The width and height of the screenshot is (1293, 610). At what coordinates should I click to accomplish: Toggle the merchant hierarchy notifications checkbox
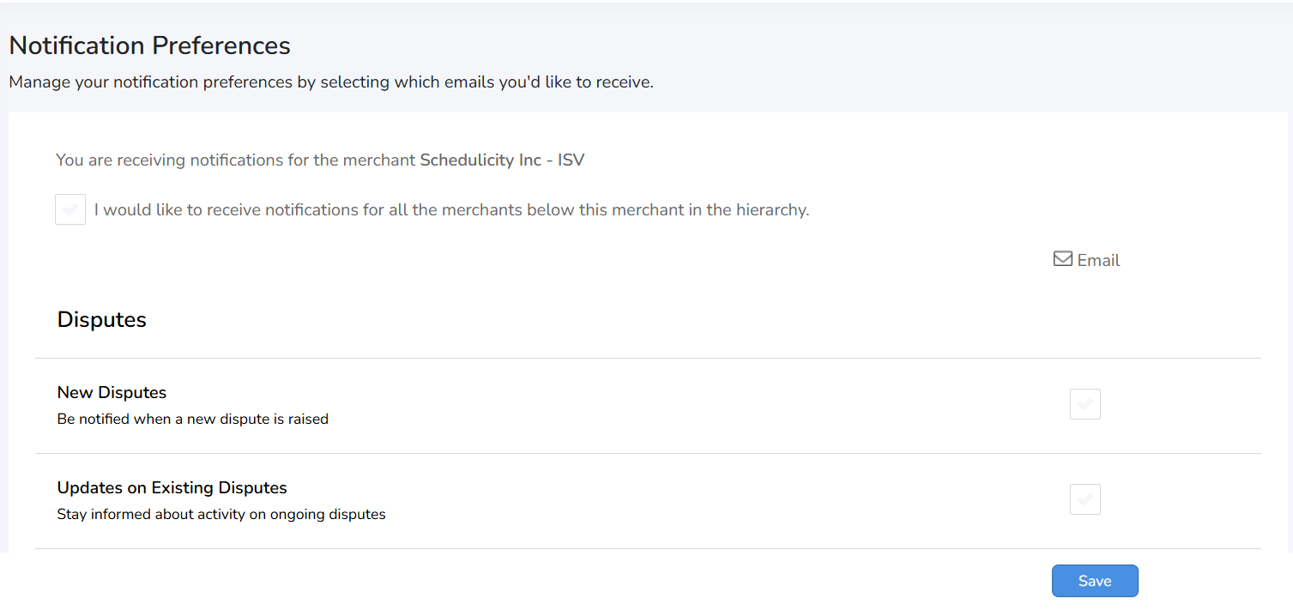(x=70, y=209)
